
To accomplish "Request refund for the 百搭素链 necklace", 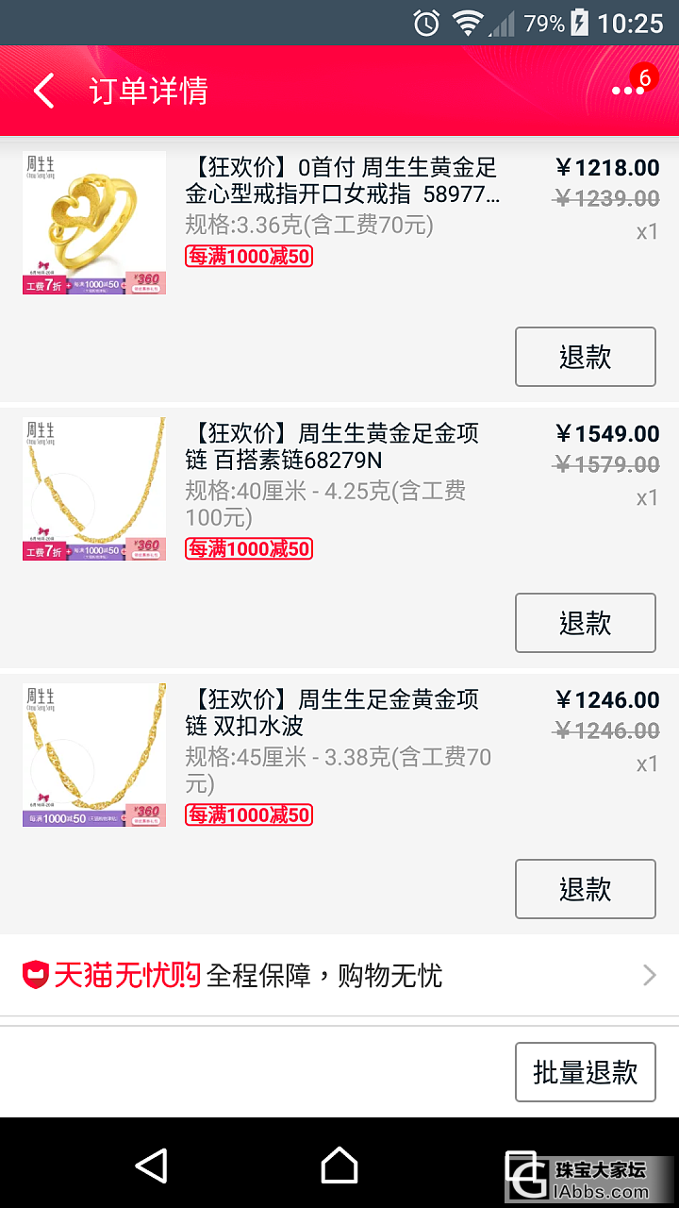I will coord(585,623).
